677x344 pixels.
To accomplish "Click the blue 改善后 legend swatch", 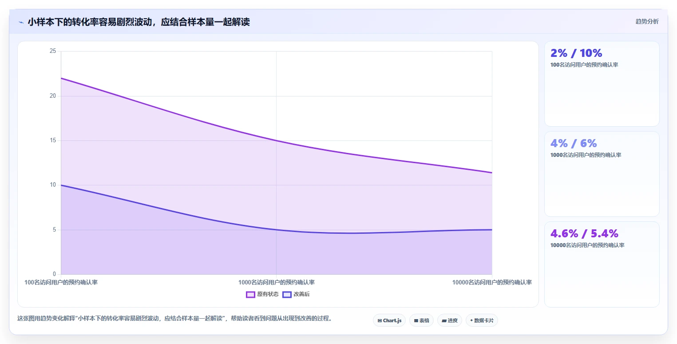I will coord(287,294).
